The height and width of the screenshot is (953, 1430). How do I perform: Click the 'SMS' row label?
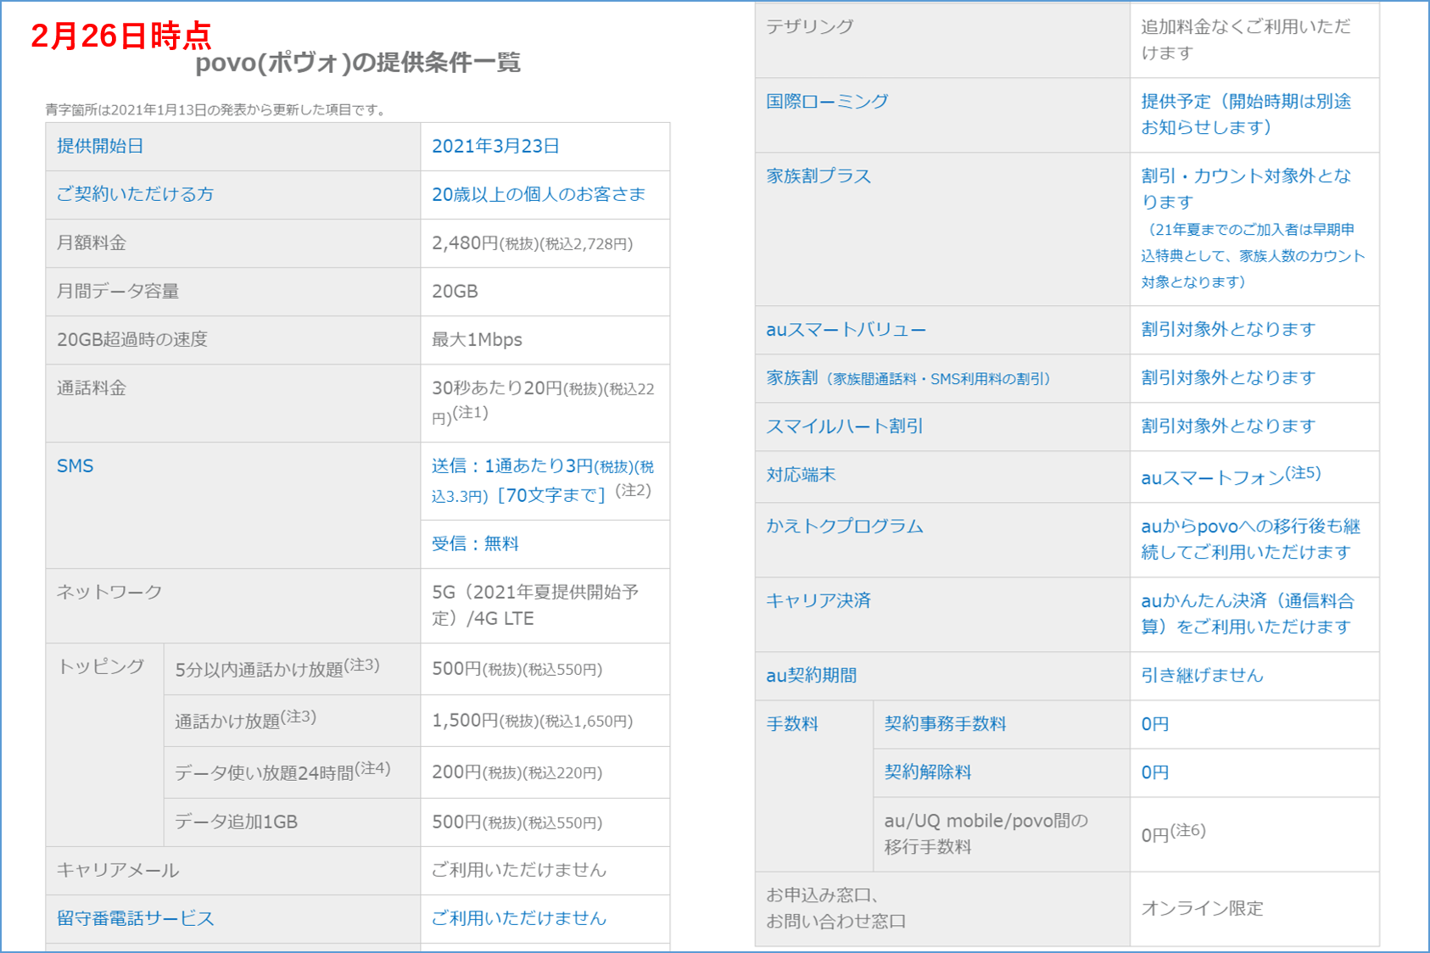pyautogui.click(x=75, y=465)
